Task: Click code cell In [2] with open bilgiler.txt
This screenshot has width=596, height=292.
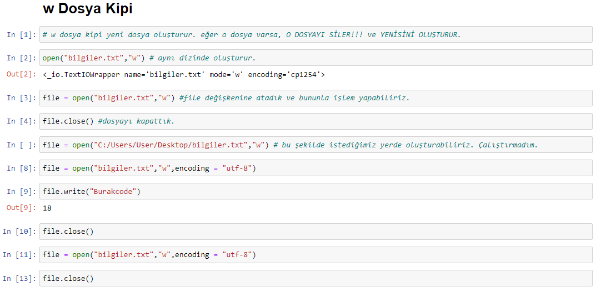Action: point(316,58)
